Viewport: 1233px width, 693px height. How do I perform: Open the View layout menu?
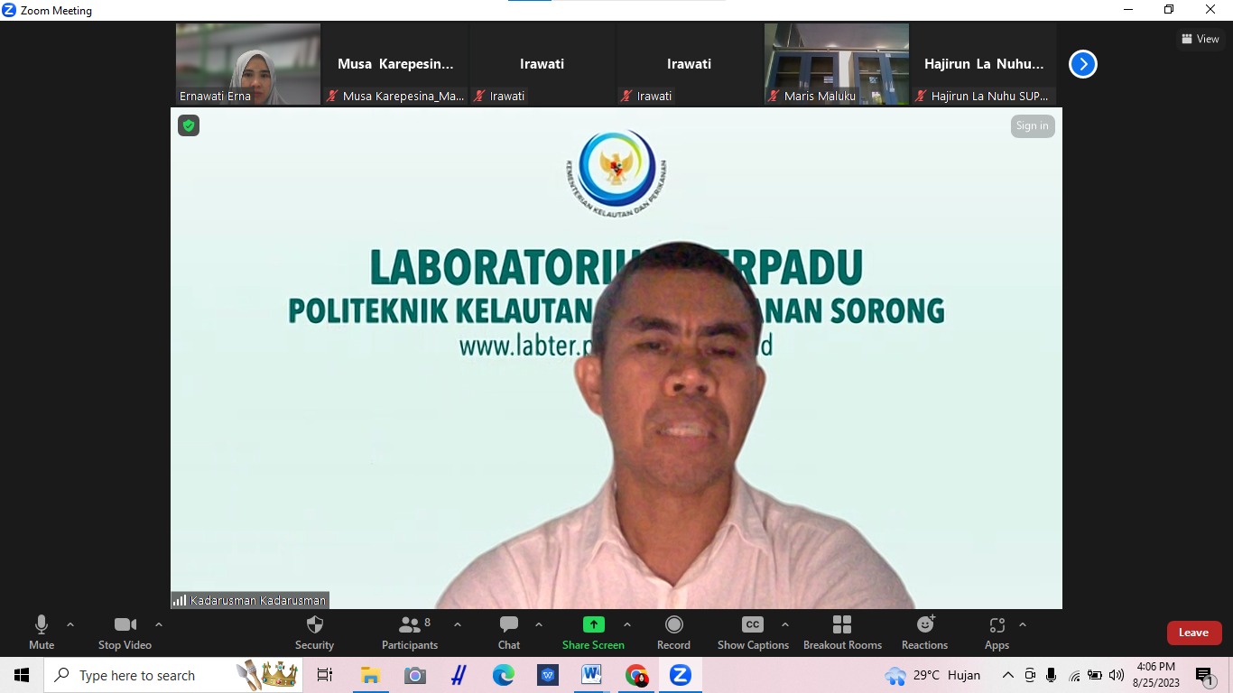point(1200,39)
